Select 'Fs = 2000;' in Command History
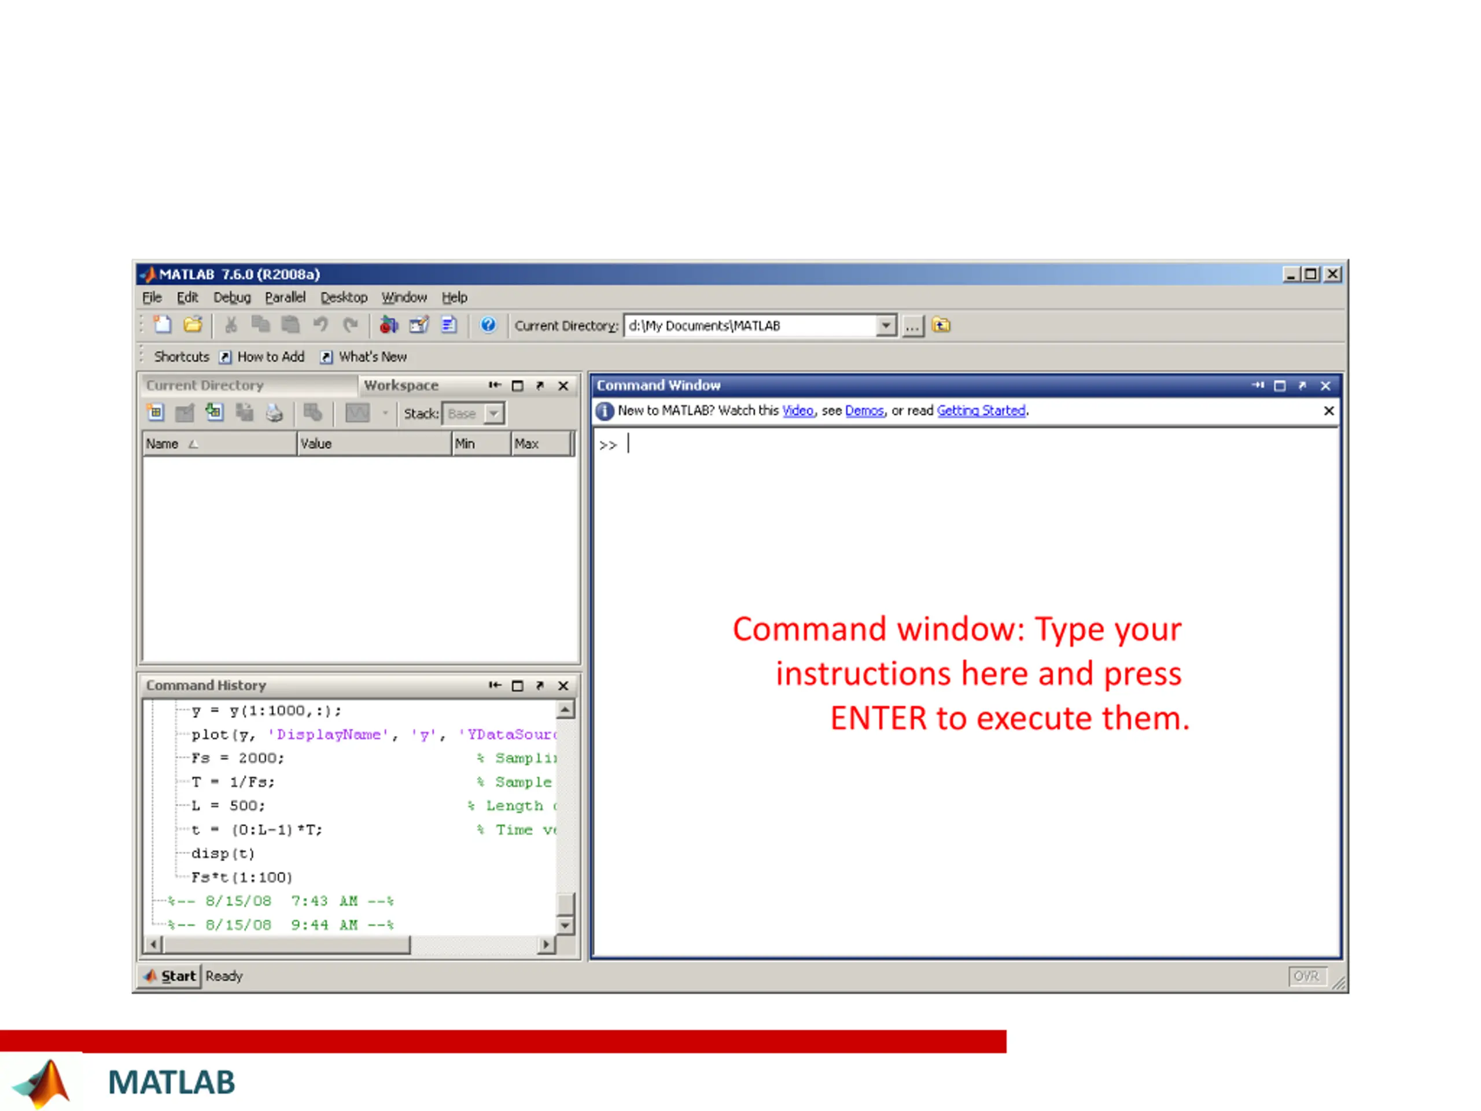1481x1111 pixels. pos(238,758)
